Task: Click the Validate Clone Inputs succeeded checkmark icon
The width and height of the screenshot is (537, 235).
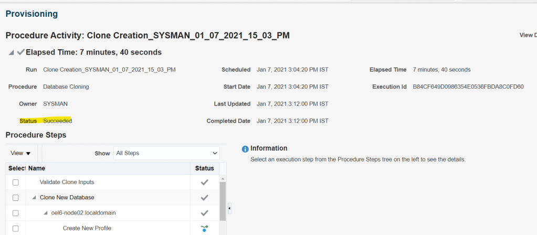Action: pos(205,182)
